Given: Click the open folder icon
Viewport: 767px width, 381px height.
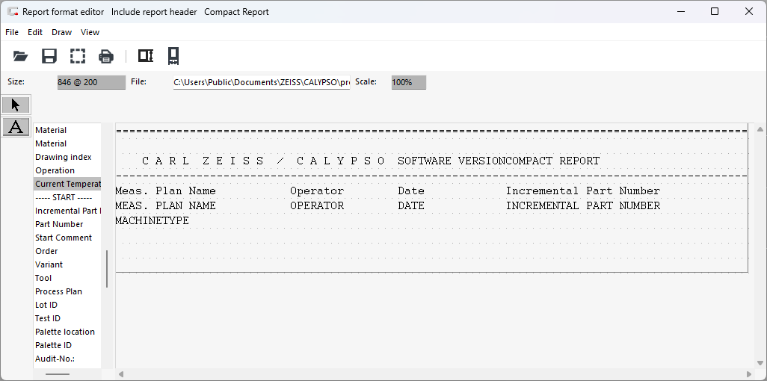Looking at the screenshot, I should 20,56.
